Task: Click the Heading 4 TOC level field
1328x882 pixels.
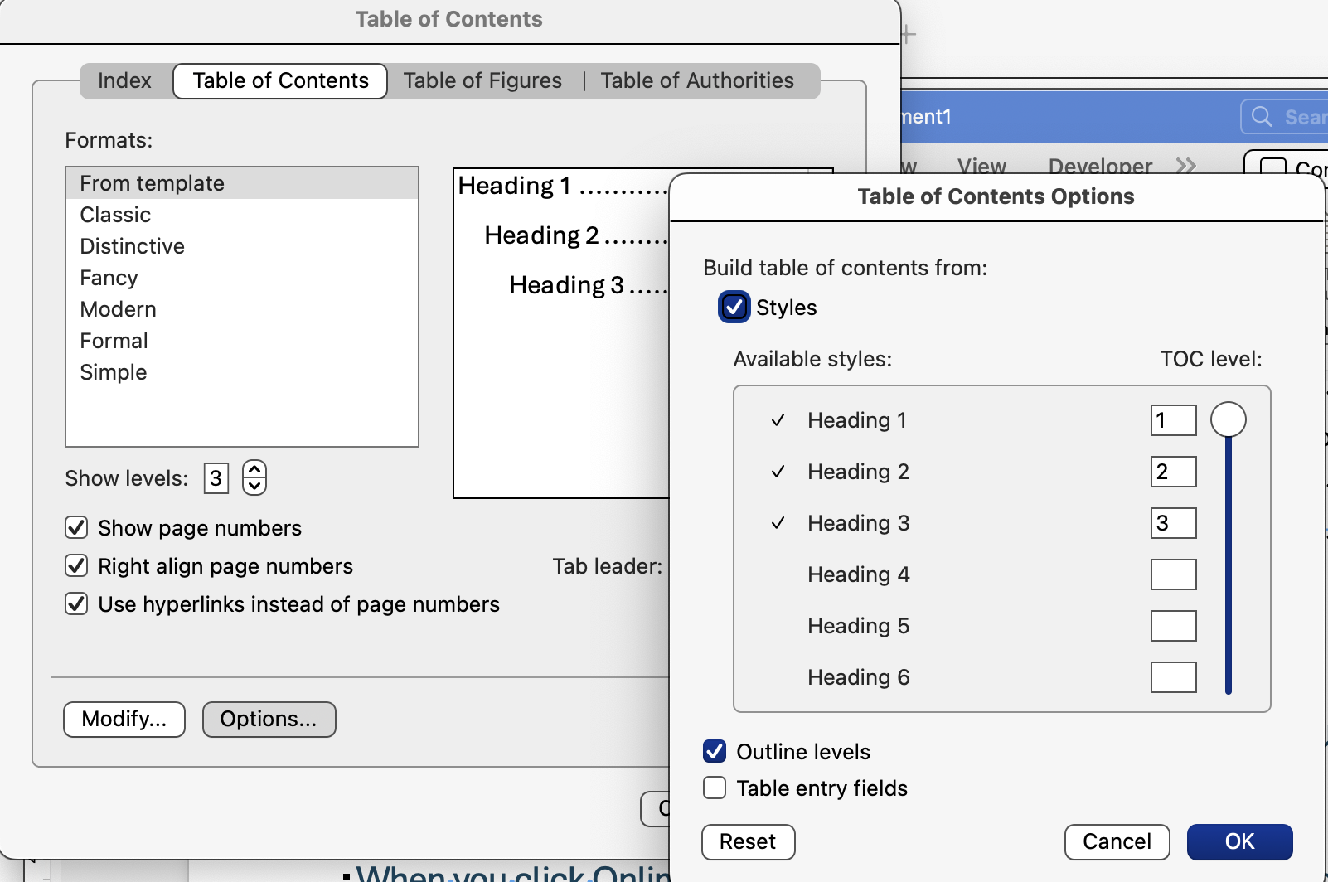Action: pyautogui.click(x=1172, y=574)
